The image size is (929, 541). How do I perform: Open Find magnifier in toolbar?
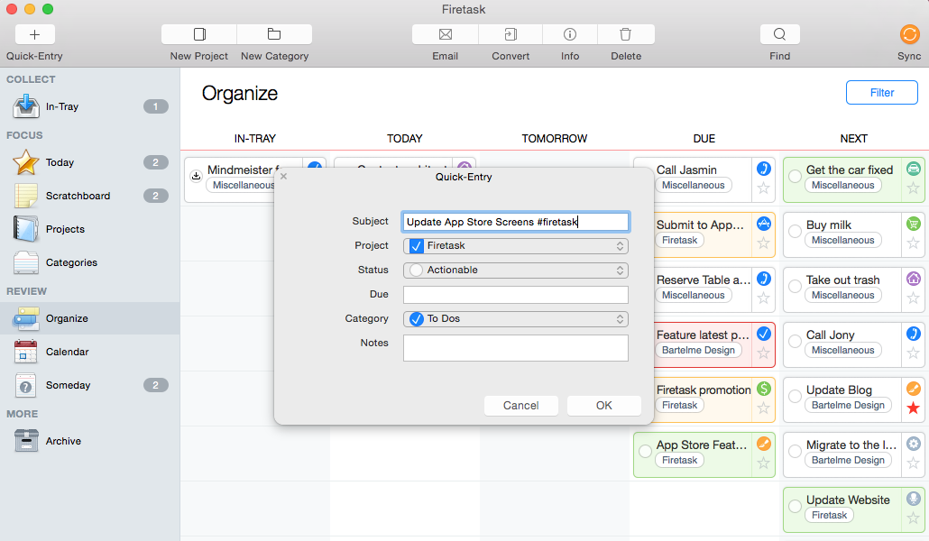pos(779,34)
